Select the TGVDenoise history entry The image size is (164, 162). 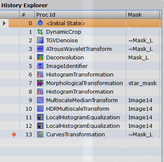pos(62,41)
